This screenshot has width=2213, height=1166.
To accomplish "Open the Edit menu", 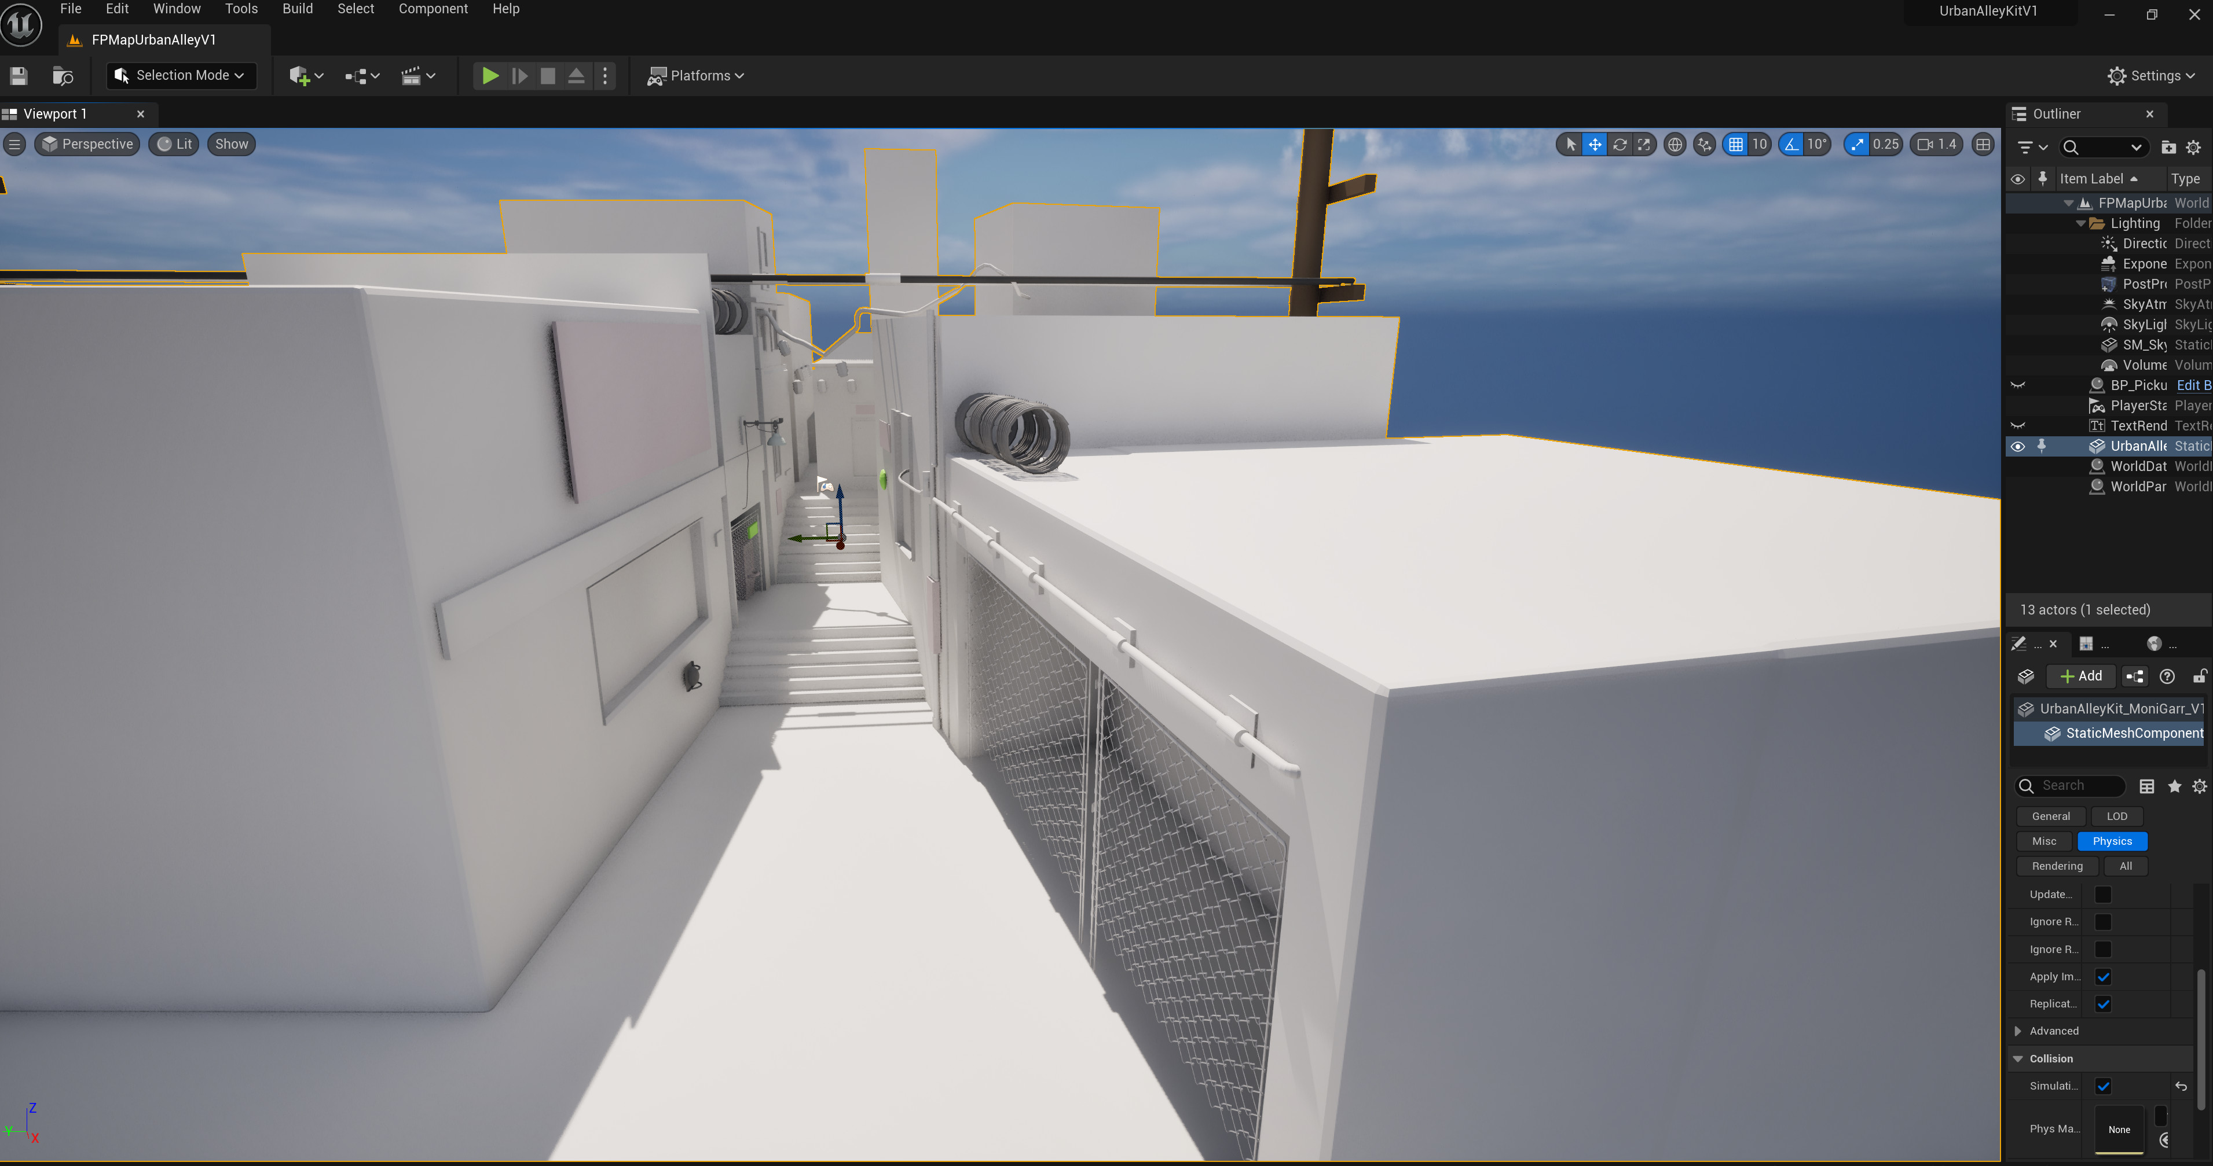I will click(x=117, y=9).
